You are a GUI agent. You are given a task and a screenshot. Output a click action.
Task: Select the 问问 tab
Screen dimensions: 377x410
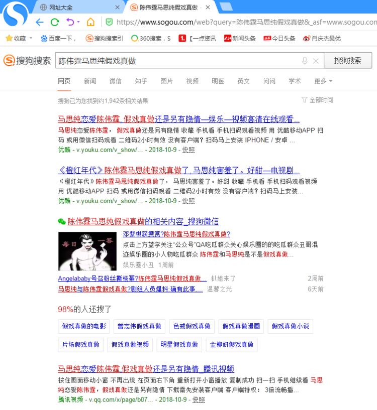[x=269, y=81]
